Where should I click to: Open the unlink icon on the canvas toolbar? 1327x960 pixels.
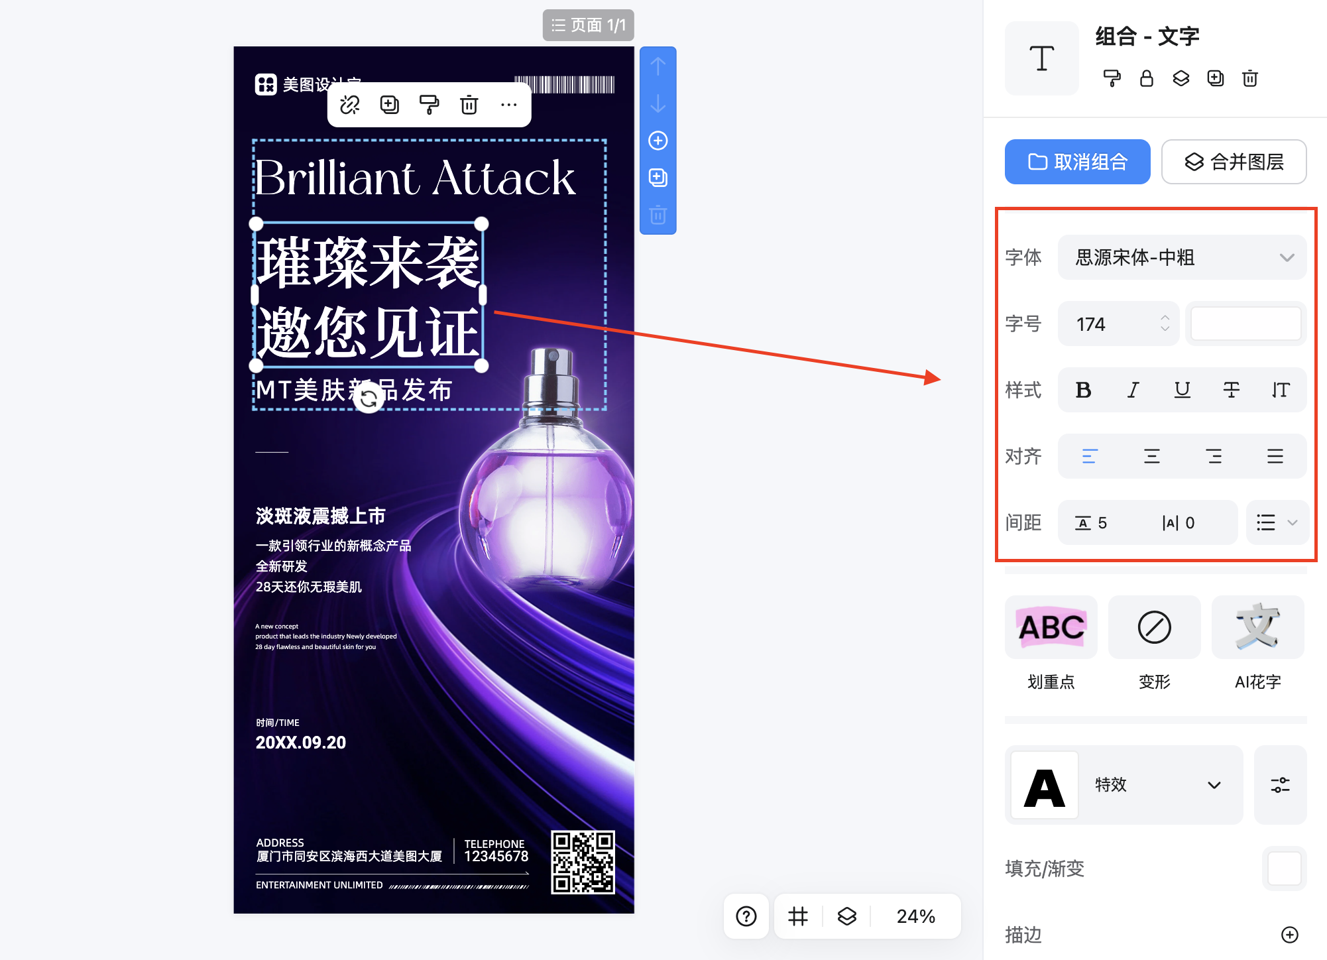point(350,105)
